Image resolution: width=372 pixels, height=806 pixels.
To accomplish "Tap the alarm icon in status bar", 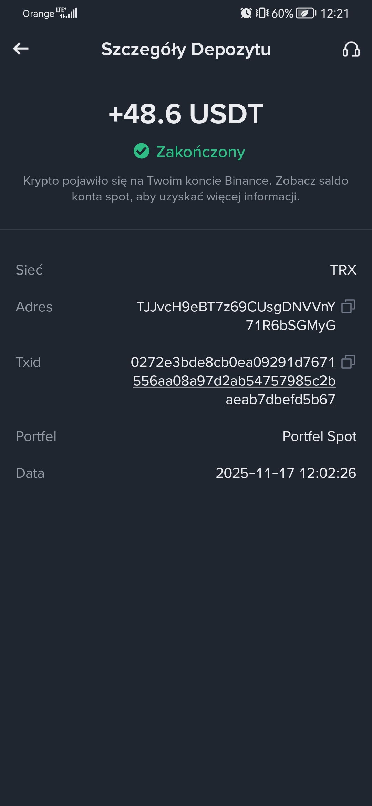I will coord(246,13).
